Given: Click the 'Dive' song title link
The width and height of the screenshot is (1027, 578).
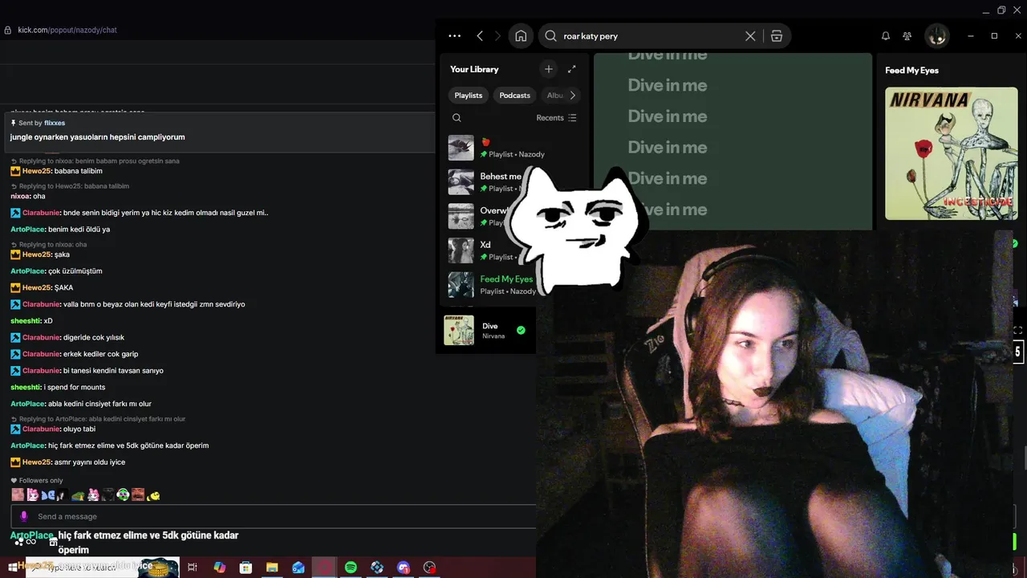Looking at the screenshot, I should tap(490, 326).
